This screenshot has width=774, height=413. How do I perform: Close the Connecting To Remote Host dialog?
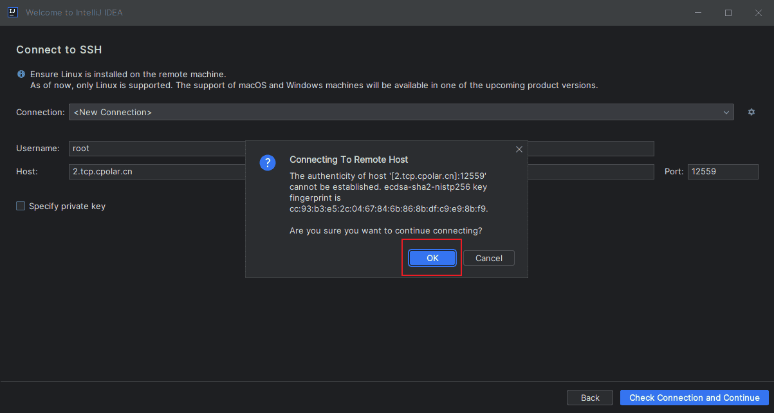(519, 149)
